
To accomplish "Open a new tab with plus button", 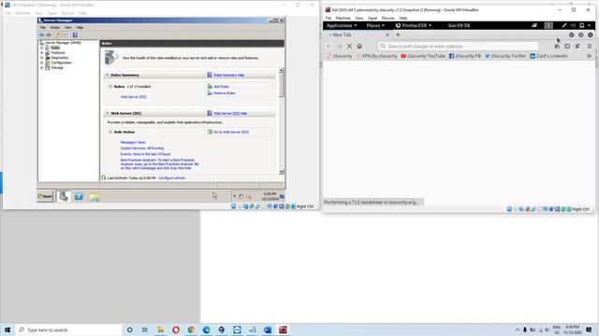I will (x=398, y=35).
